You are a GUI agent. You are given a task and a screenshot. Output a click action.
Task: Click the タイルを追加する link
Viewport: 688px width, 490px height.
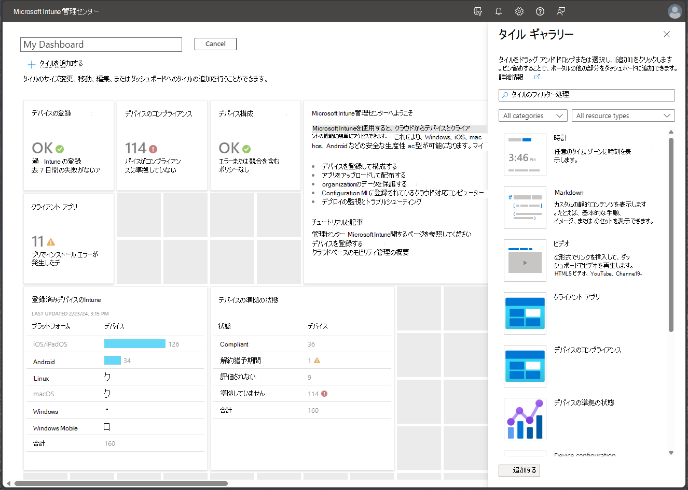tap(61, 64)
